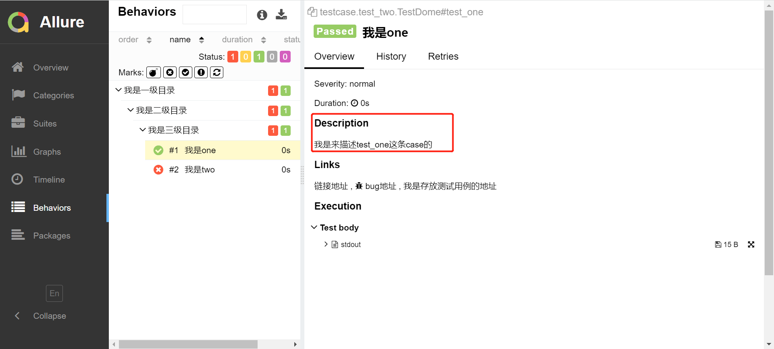Go to Overview in sidebar menu
The height and width of the screenshot is (349, 774).
pos(51,68)
